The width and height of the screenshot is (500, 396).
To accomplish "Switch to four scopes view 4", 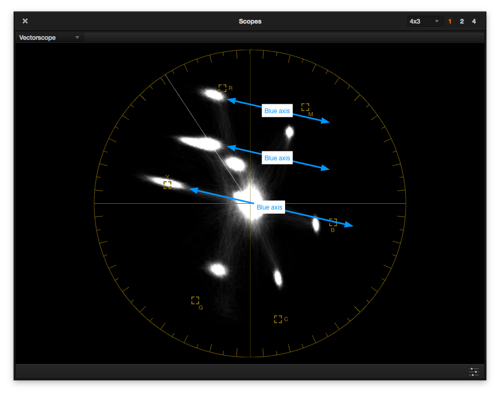I will click(474, 21).
